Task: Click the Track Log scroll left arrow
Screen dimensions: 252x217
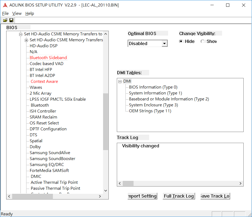Action: click(x=120, y=184)
